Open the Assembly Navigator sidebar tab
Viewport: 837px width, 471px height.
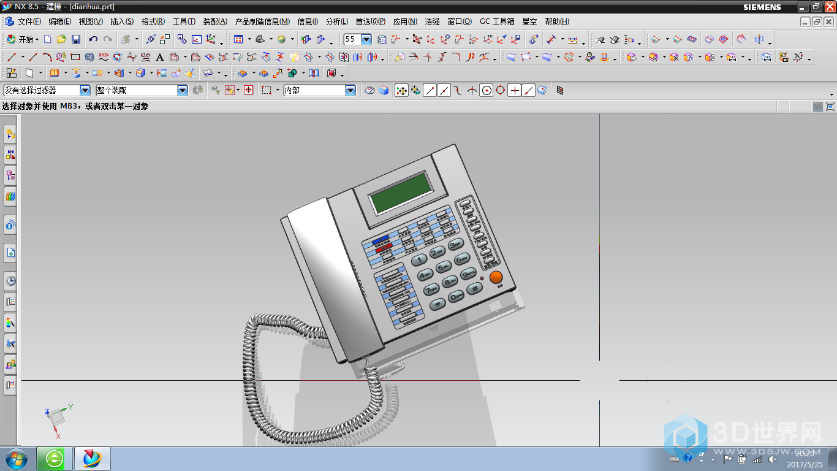pos(10,134)
